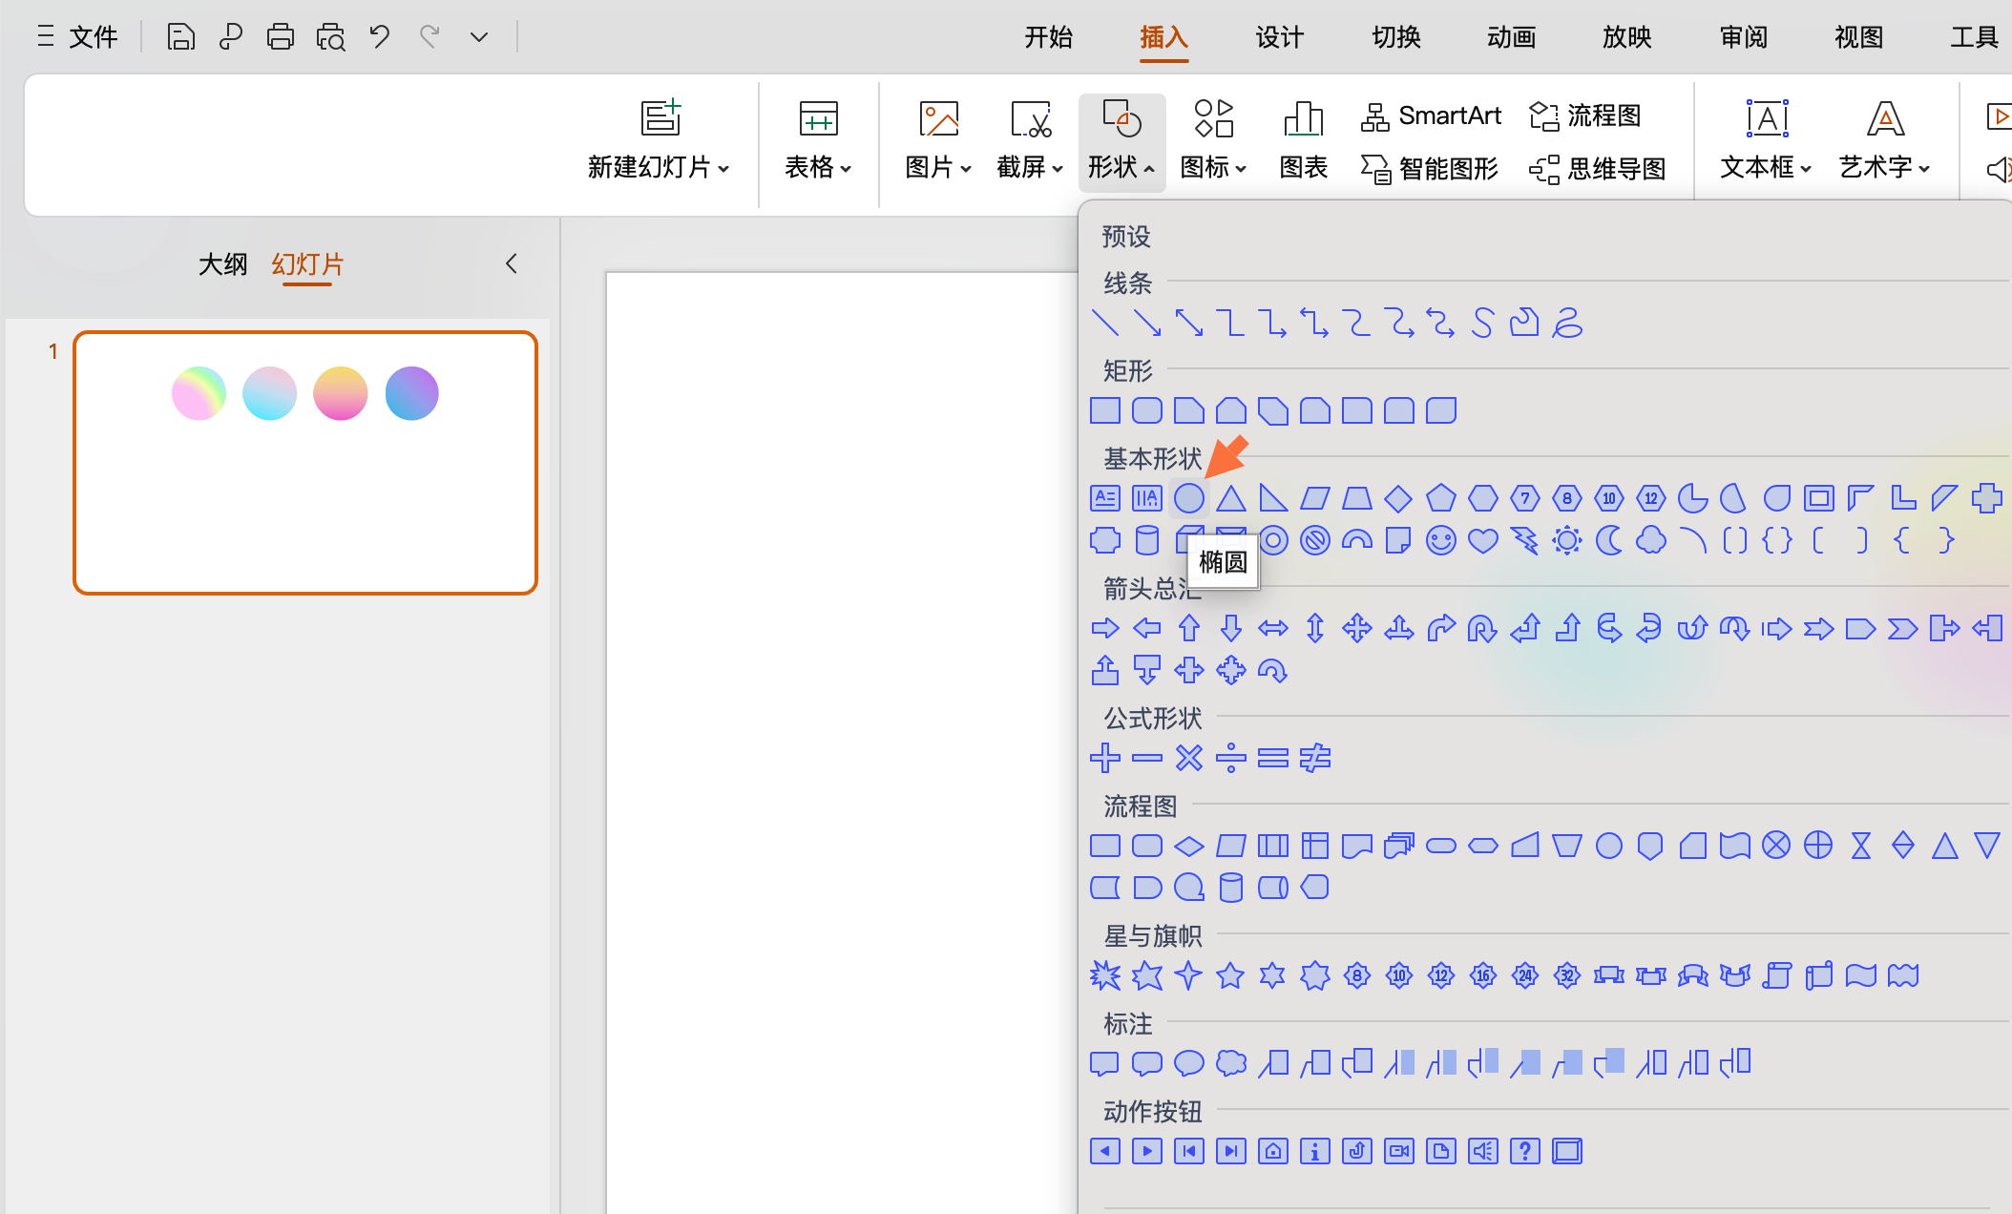Select the five-point star shape
Viewport: 2012px width, 1214px height.
pyautogui.click(x=1230, y=975)
